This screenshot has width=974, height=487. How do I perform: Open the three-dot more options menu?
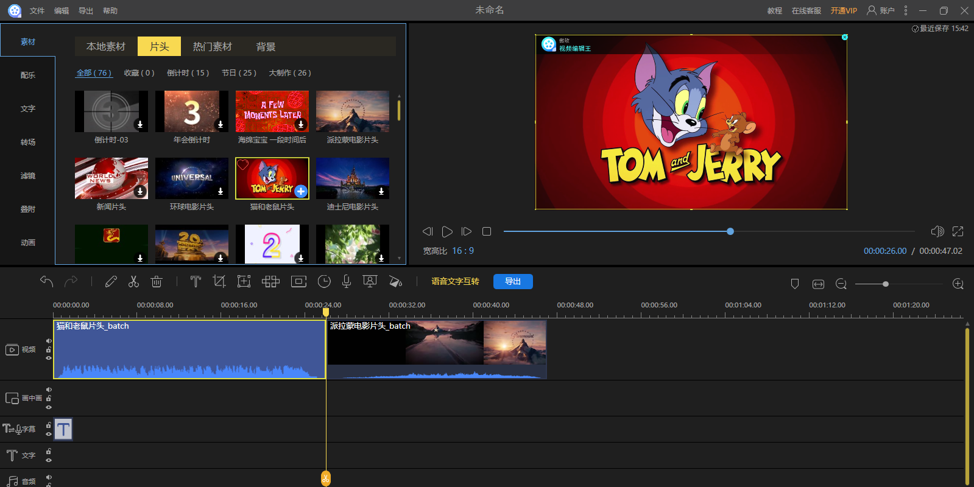[906, 10]
